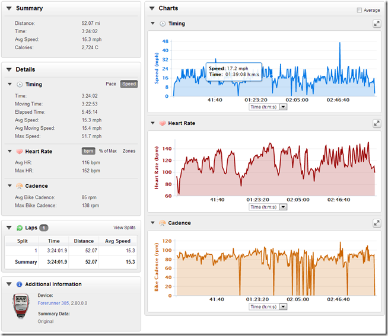Image resolution: width=388 pixels, height=336 pixels.
Task: Expand the Timing chart to full size
Action: pos(376,24)
